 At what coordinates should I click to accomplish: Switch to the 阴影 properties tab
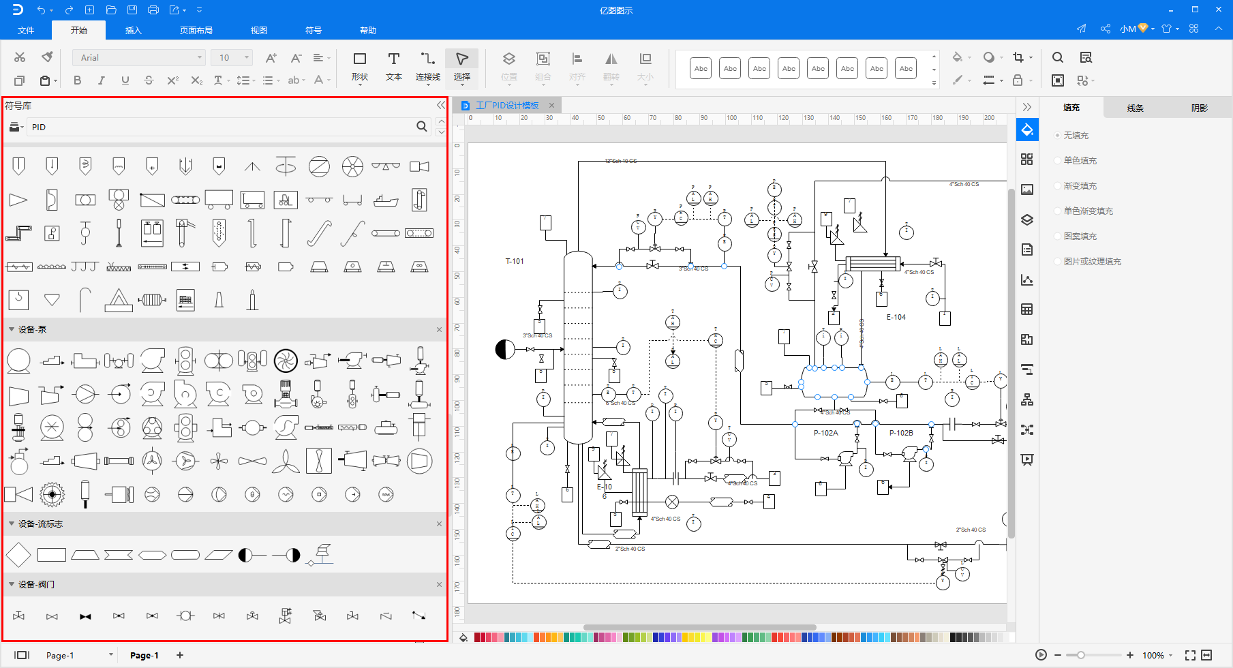[x=1200, y=108]
